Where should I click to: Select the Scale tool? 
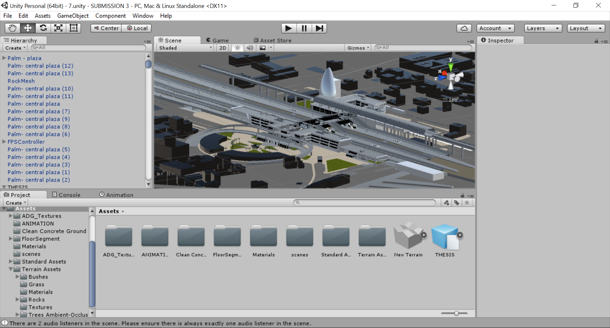[58, 28]
